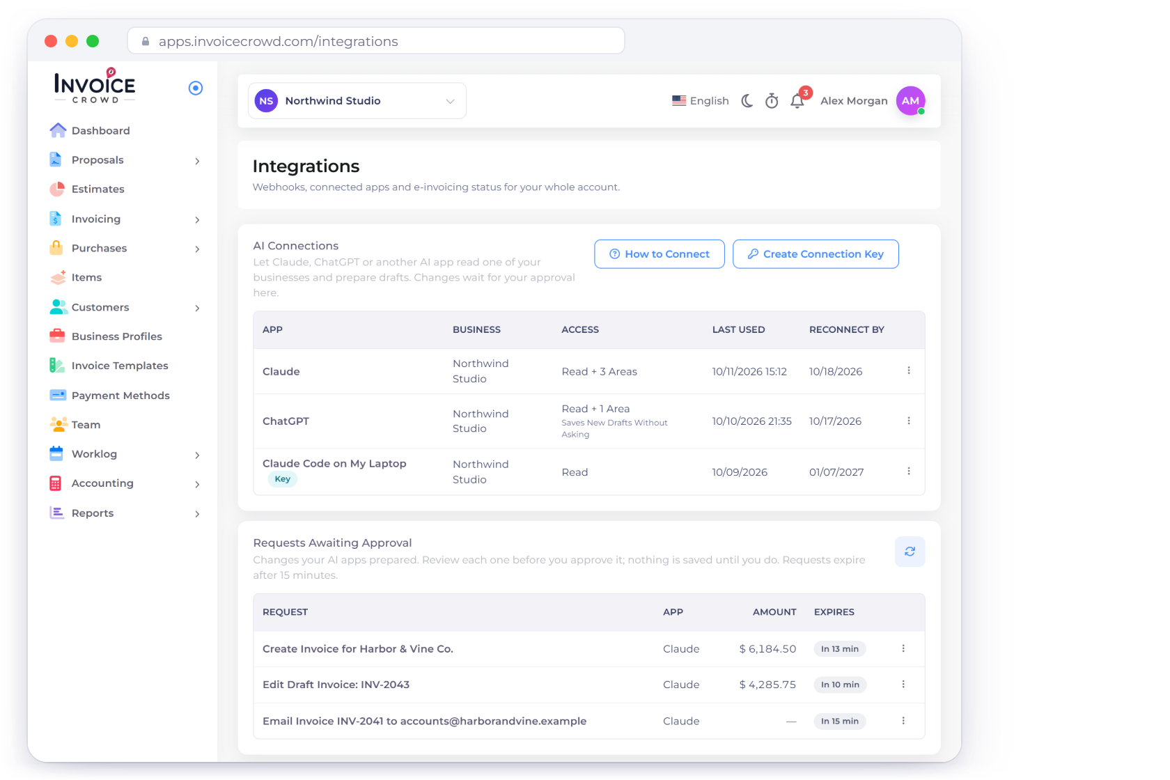
Task: Expand the Accounting submenu chevron
Action: tap(198, 484)
